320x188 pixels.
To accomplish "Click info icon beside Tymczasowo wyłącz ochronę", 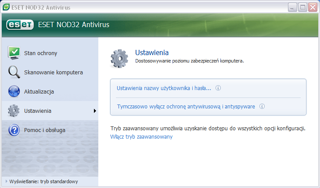I will tap(262, 106).
